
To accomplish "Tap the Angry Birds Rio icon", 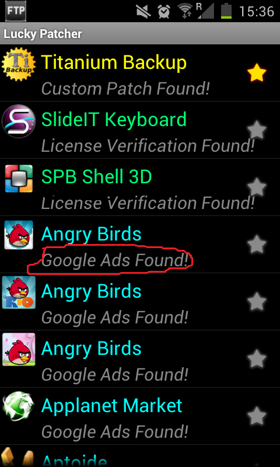I will (x=19, y=292).
